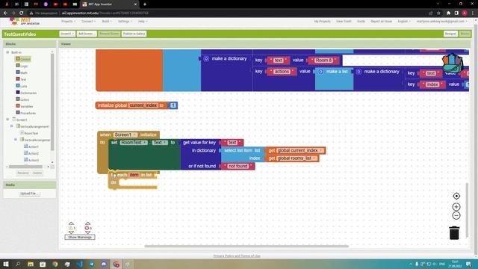This screenshot has height=269, width=478.
Task: Click the number 1 value block
Action: click(173, 105)
